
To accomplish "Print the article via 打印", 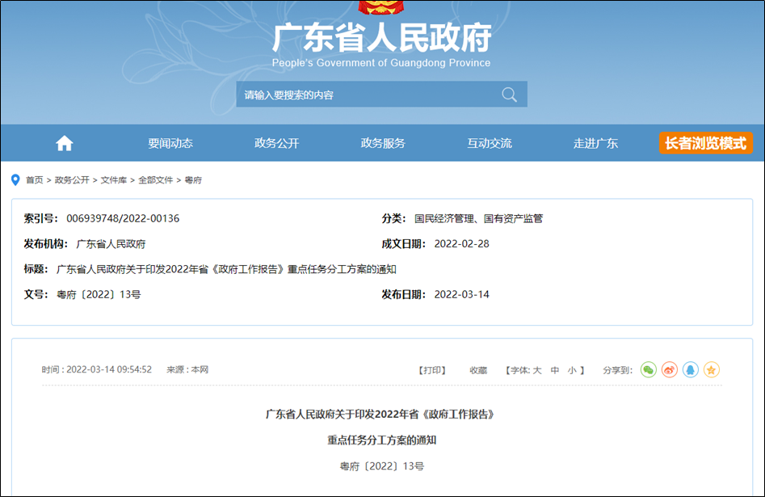I will click(x=432, y=371).
